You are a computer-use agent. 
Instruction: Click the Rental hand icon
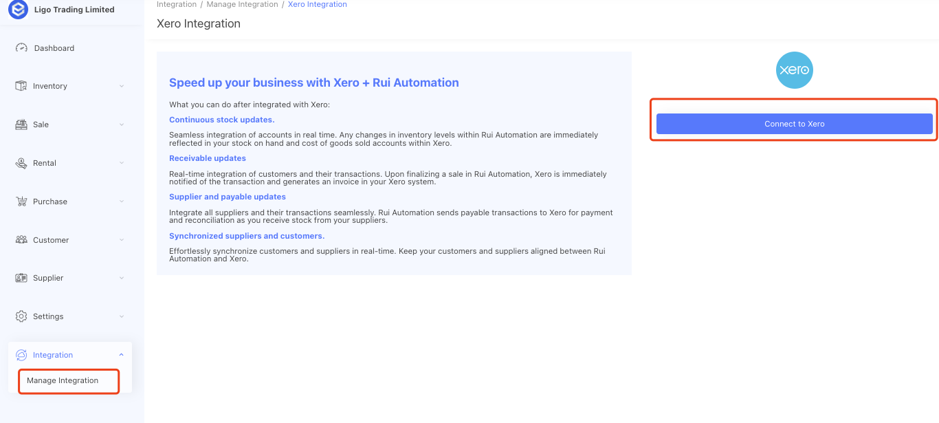pos(21,163)
